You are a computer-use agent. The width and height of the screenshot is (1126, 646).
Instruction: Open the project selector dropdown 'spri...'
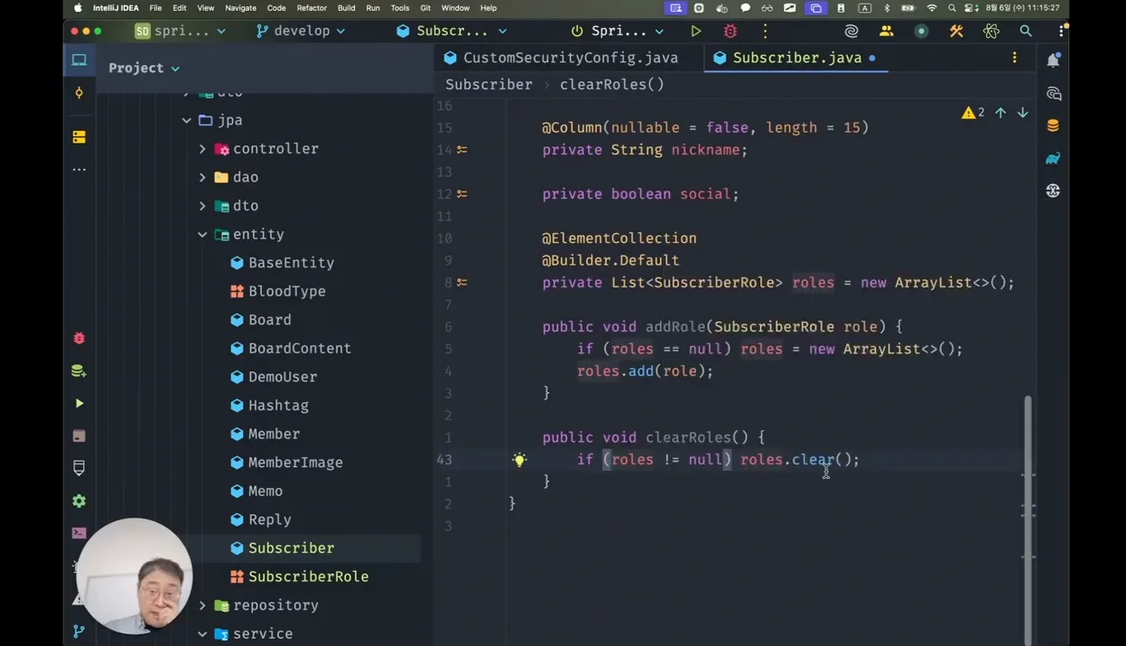[x=180, y=31]
